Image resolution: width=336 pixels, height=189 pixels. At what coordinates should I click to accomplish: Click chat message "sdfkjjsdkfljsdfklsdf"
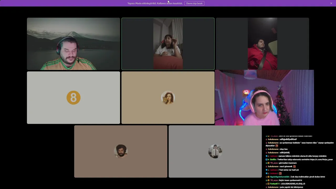click(288, 139)
